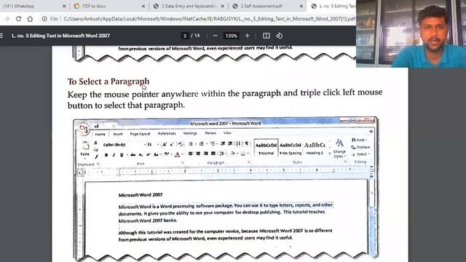Click Clear Formatting icon in Word ribbon

coord(180,145)
